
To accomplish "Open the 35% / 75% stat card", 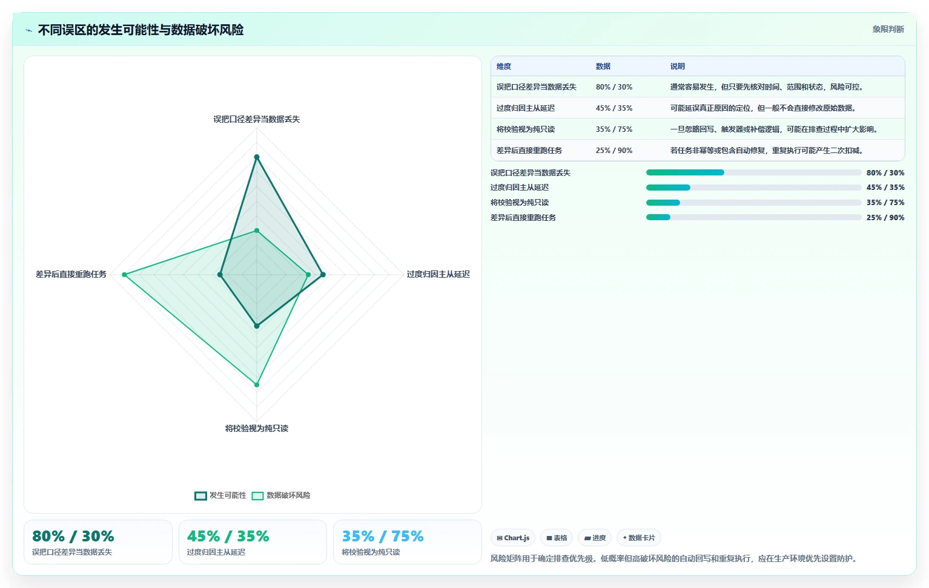I will 408,542.
